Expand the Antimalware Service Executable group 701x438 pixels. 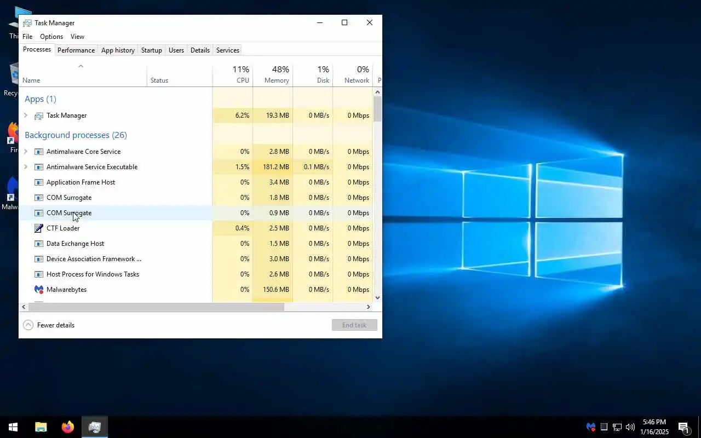tap(26, 167)
